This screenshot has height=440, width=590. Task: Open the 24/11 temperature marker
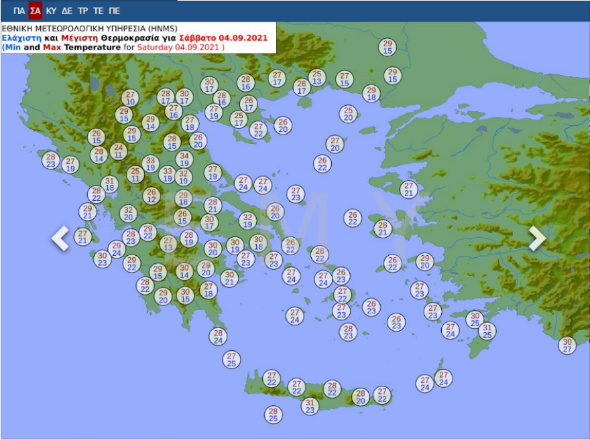119,151
